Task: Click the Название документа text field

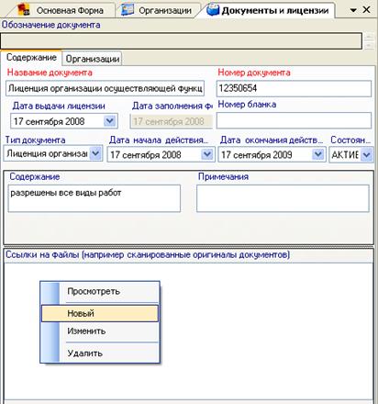Action: coord(105,88)
